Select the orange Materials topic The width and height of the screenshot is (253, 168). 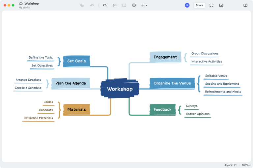76,109
